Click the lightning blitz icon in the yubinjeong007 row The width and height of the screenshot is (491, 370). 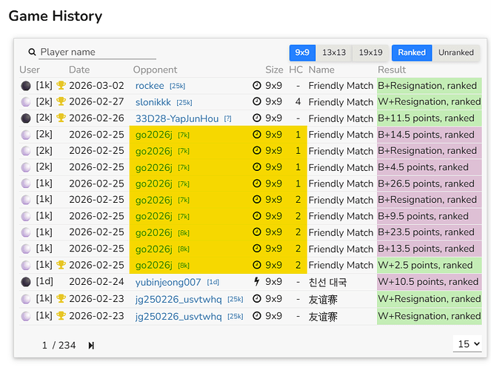pos(257,282)
